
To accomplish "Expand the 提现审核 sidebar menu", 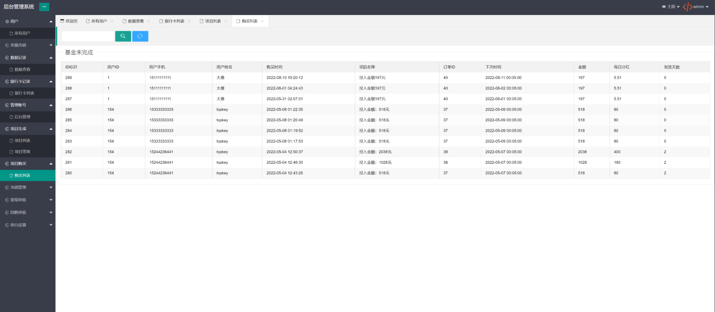I will pyautogui.click(x=27, y=200).
